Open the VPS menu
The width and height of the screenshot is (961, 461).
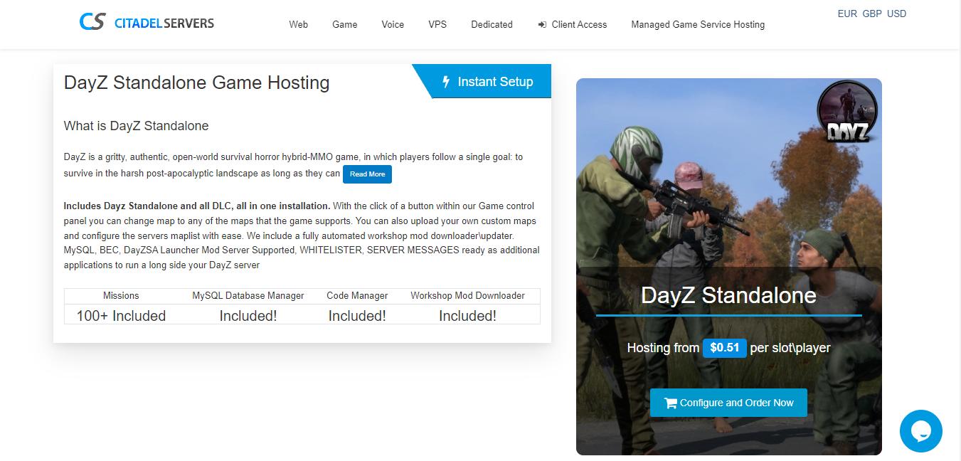coord(437,24)
